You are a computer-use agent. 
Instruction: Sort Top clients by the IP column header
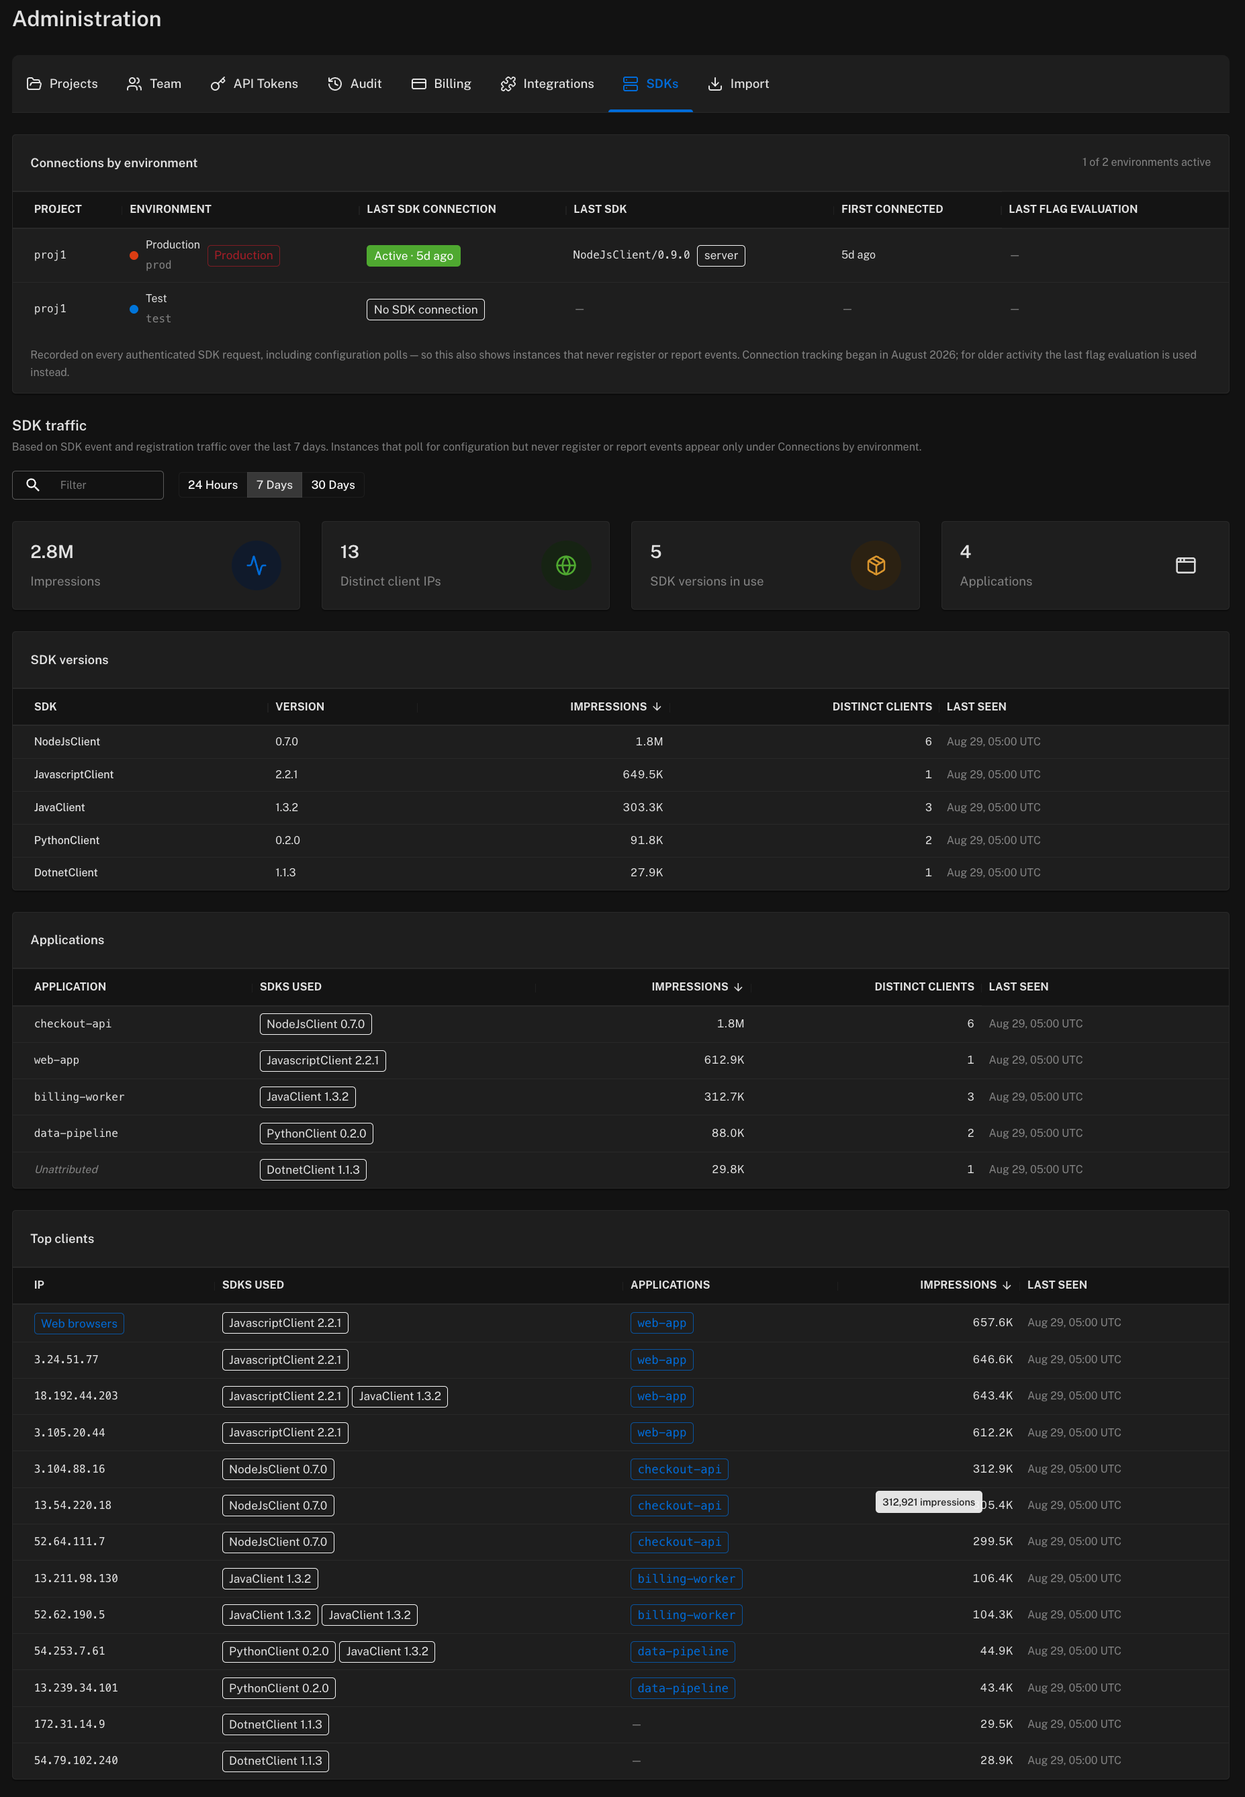click(x=39, y=1285)
